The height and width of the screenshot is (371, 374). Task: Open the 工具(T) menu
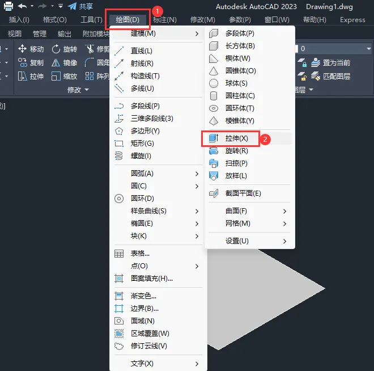tap(91, 20)
